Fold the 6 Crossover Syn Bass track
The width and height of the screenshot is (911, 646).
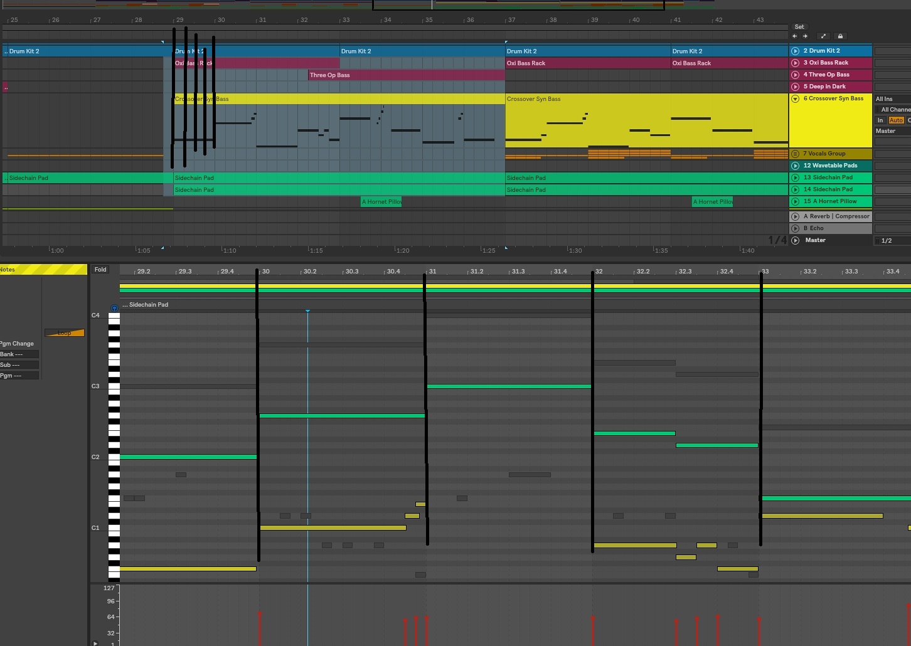coord(796,99)
